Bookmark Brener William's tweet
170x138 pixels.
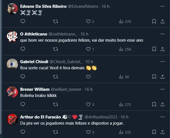coord(154,104)
